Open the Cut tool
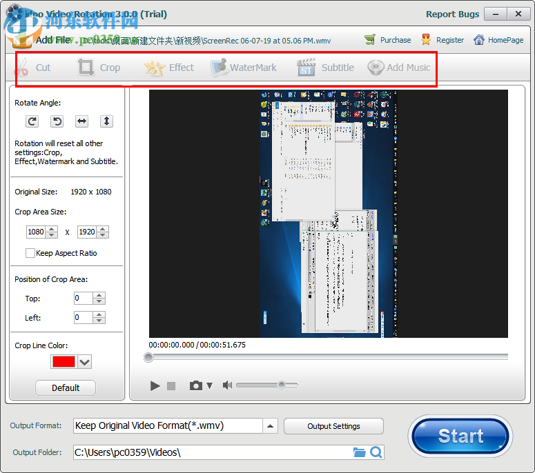 pos(32,68)
